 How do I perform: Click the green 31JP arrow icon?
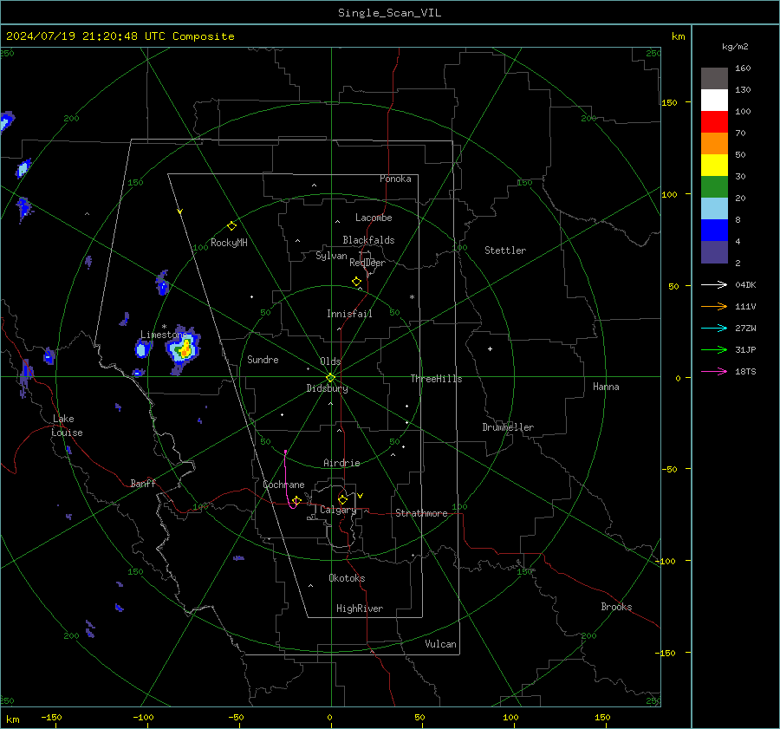714,350
